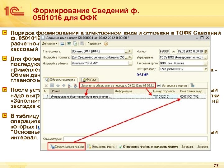Select row Универсальный регламентированный отчет

(124, 96)
